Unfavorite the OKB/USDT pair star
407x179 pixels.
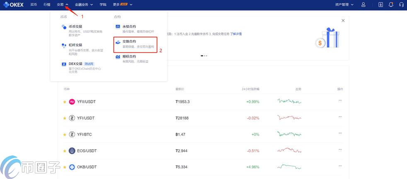click(x=64, y=167)
